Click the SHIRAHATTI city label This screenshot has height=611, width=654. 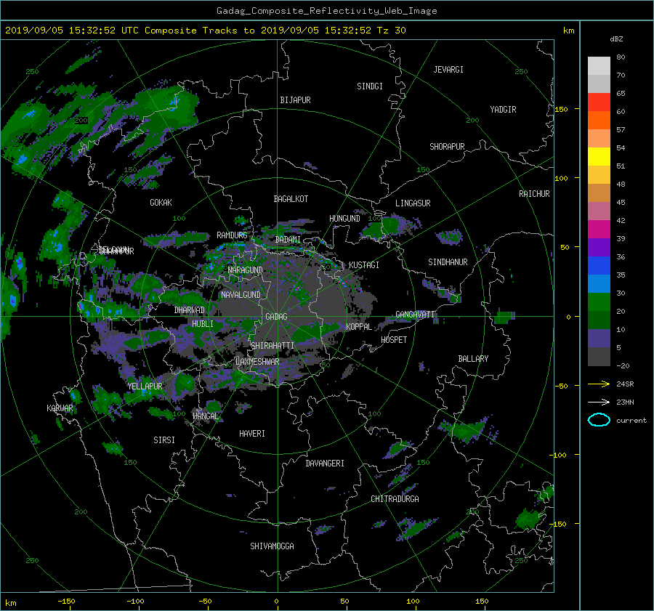[x=272, y=345]
